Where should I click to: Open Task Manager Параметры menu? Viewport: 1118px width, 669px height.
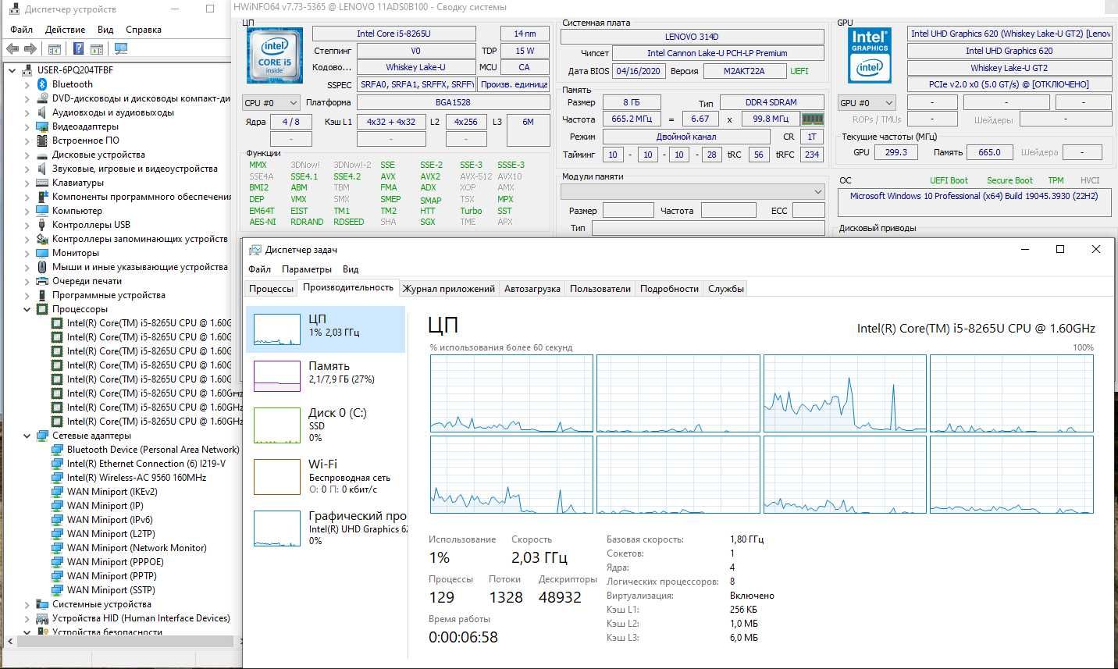(307, 269)
